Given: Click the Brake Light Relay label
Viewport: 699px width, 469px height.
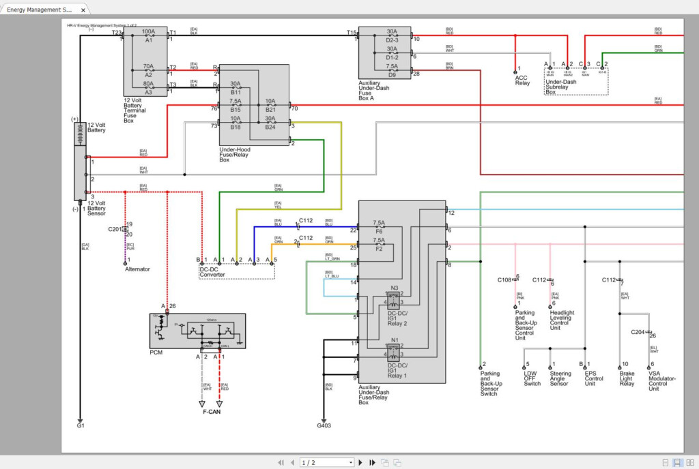Looking at the screenshot, I should pyautogui.click(x=627, y=378).
